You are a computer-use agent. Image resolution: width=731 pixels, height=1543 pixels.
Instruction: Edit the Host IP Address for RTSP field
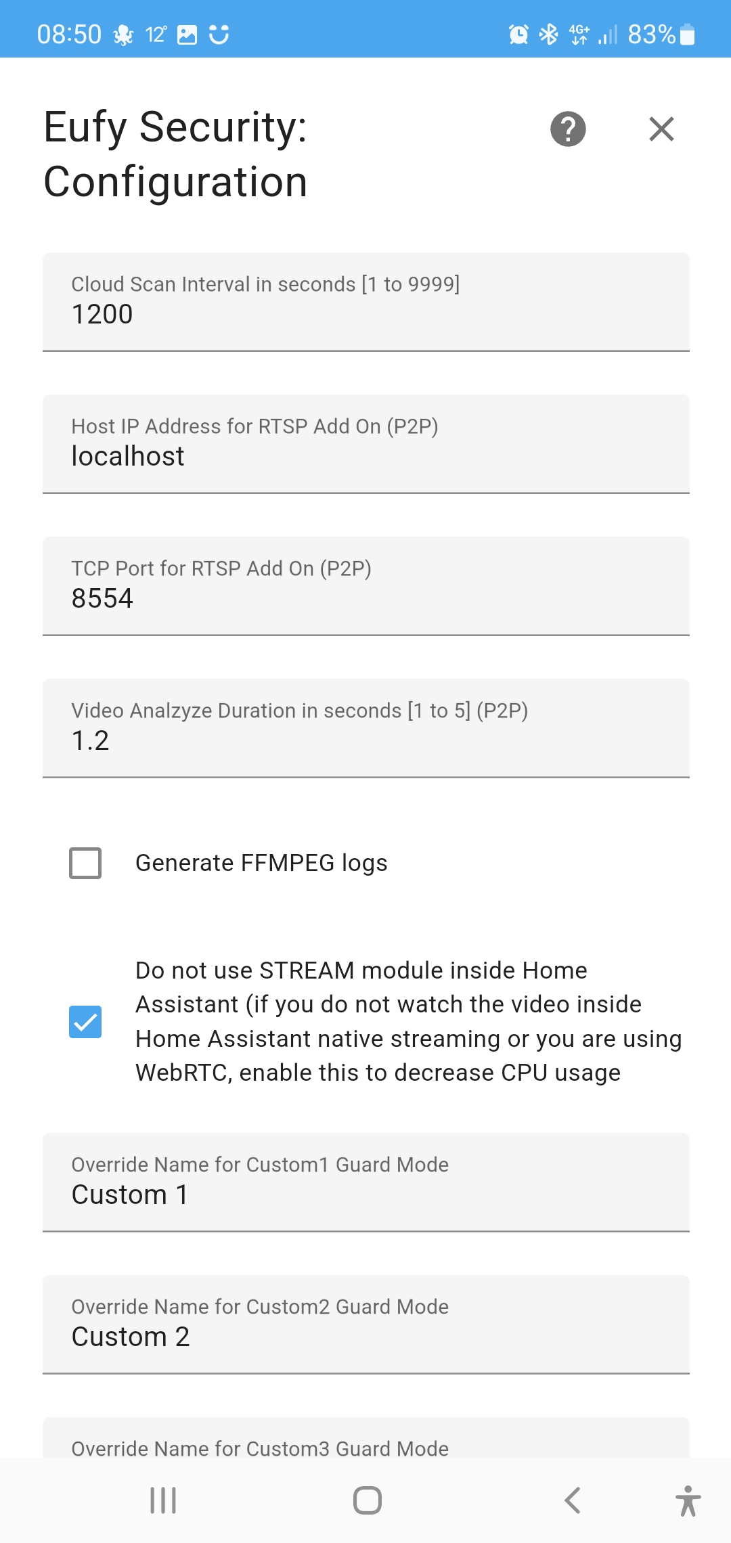click(365, 455)
